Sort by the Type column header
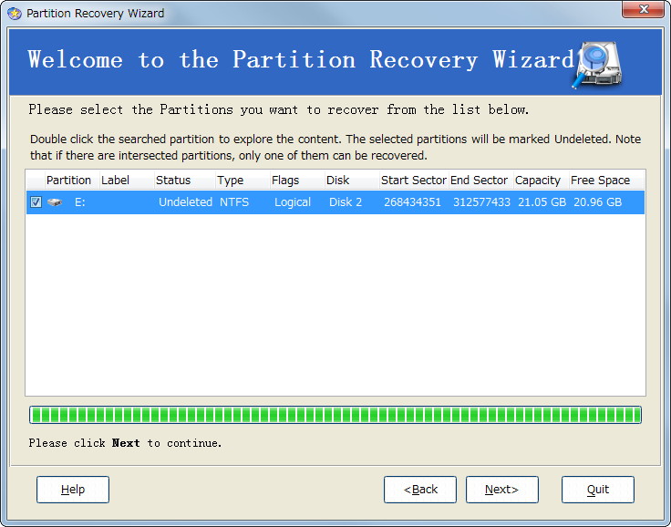Viewport: 671px width, 527px height. pyautogui.click(x=243, y=181)
